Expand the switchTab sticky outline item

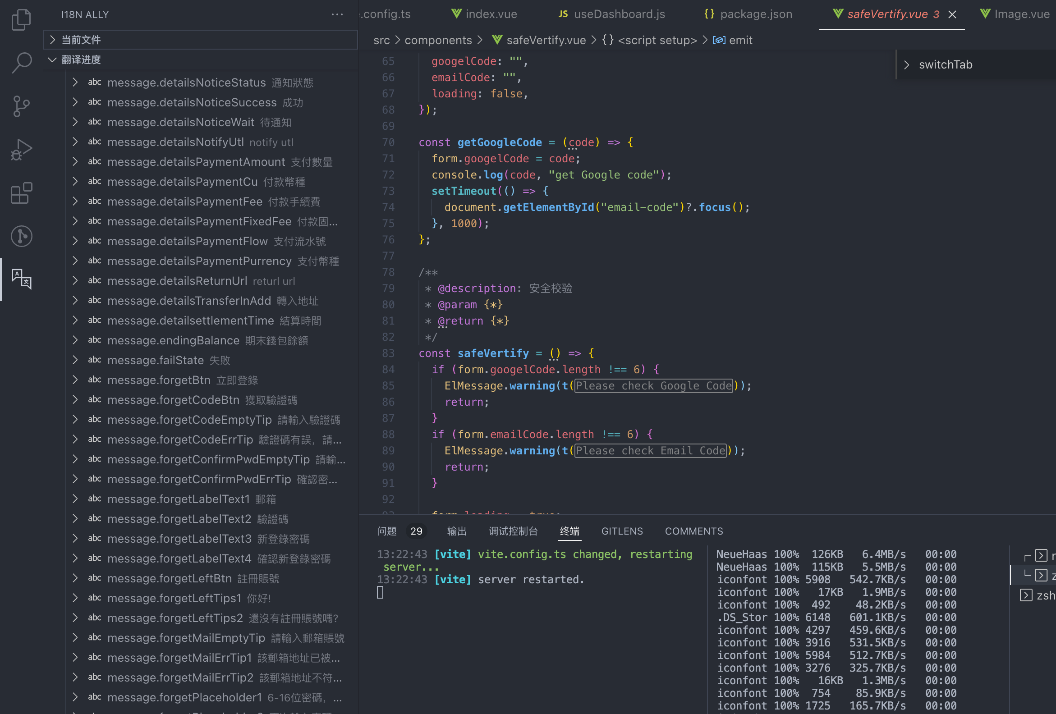[x=906, y=65]
